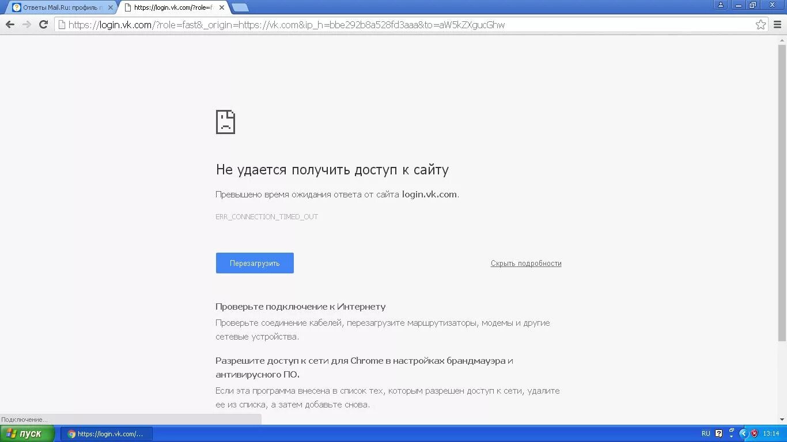The width and height of the screenshot is (787, 442).
Task: Click the scrollbar down arrow
Action: 782,420
